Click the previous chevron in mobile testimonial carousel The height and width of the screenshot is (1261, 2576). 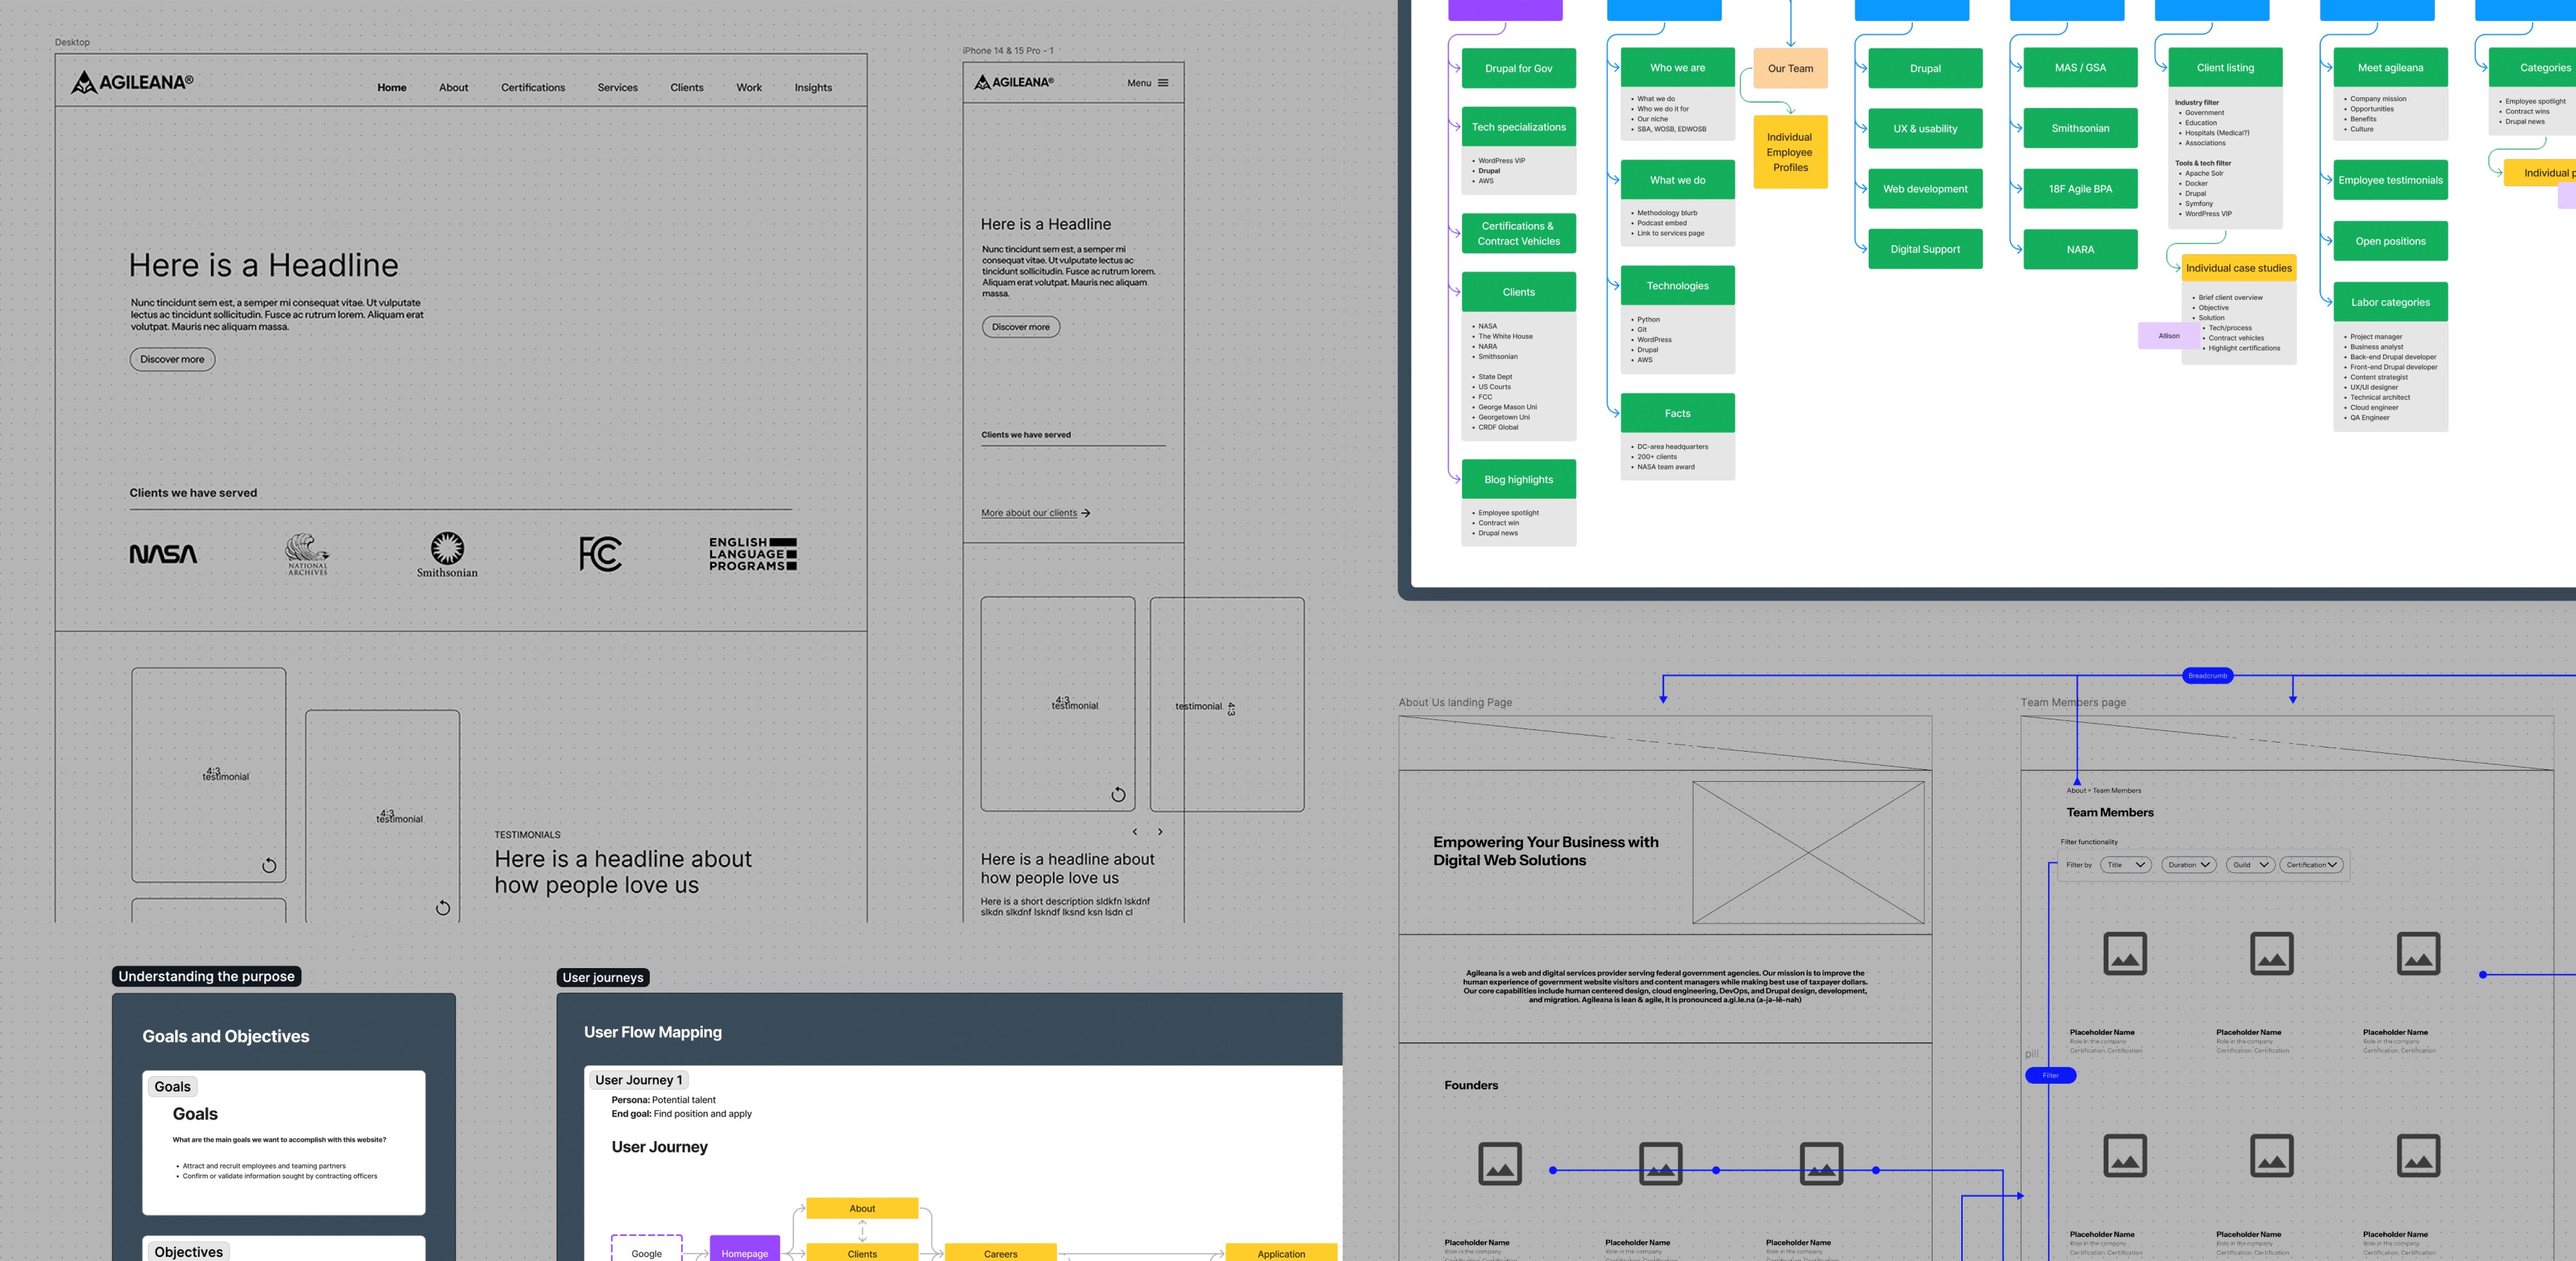(1134, 832)
